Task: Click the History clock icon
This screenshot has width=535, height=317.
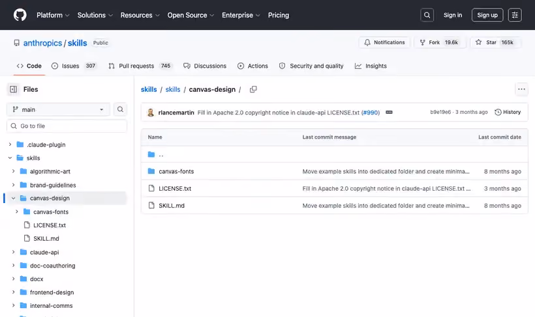Action: [498, 112]
